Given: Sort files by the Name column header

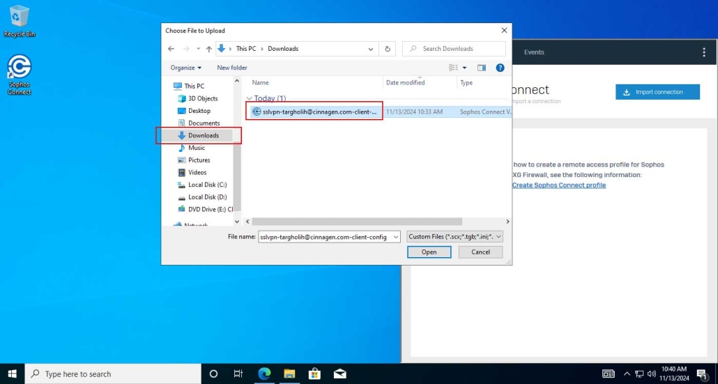Looking at the screenshot, I should 260,83.
